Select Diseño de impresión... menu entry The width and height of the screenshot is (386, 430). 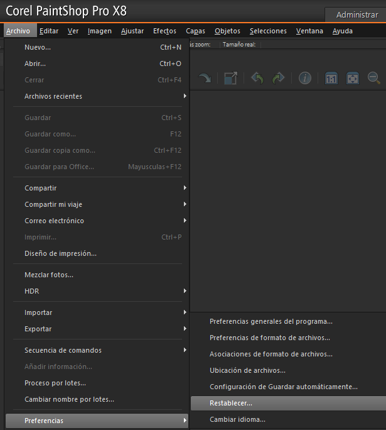pyautogui.click(x=97, y=253)
